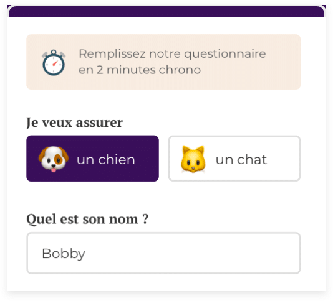This screenshot has height=301, width=333.
Task: Click the "Bobby" placeholder text
Action: pos(64,254)
